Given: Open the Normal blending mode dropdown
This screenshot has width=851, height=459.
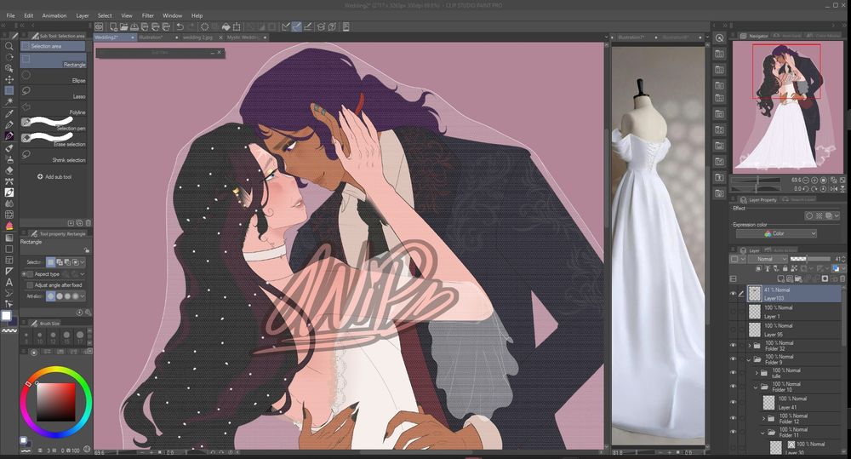Looking at the screenshot, I should [768, 259].
